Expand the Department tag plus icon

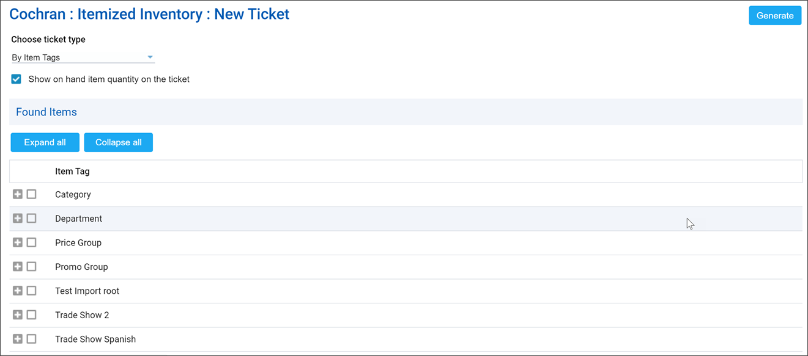(x=18, y=218)
